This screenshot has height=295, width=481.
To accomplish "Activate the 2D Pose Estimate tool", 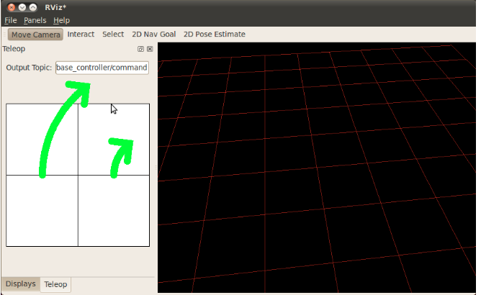I will pyautogui.click(x=214, y=34).
